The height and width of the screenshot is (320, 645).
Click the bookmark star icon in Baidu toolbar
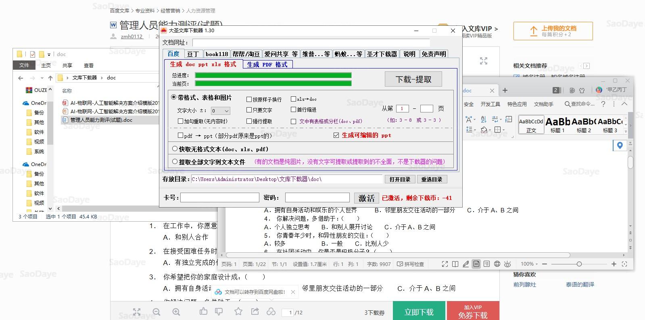[x=238, y=312]
